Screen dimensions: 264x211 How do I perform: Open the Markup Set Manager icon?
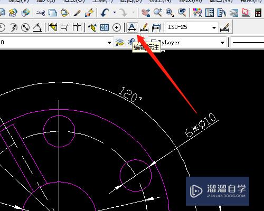pos(246,13)
